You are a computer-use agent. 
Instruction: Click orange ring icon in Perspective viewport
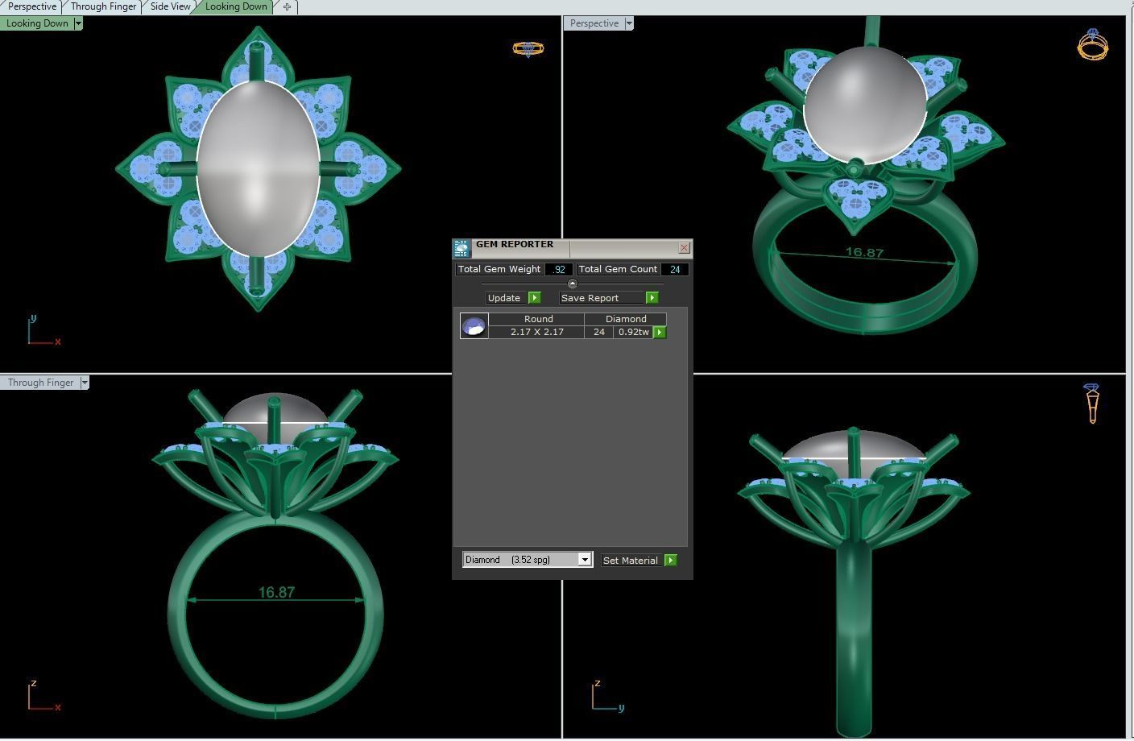pos(1092,44)
